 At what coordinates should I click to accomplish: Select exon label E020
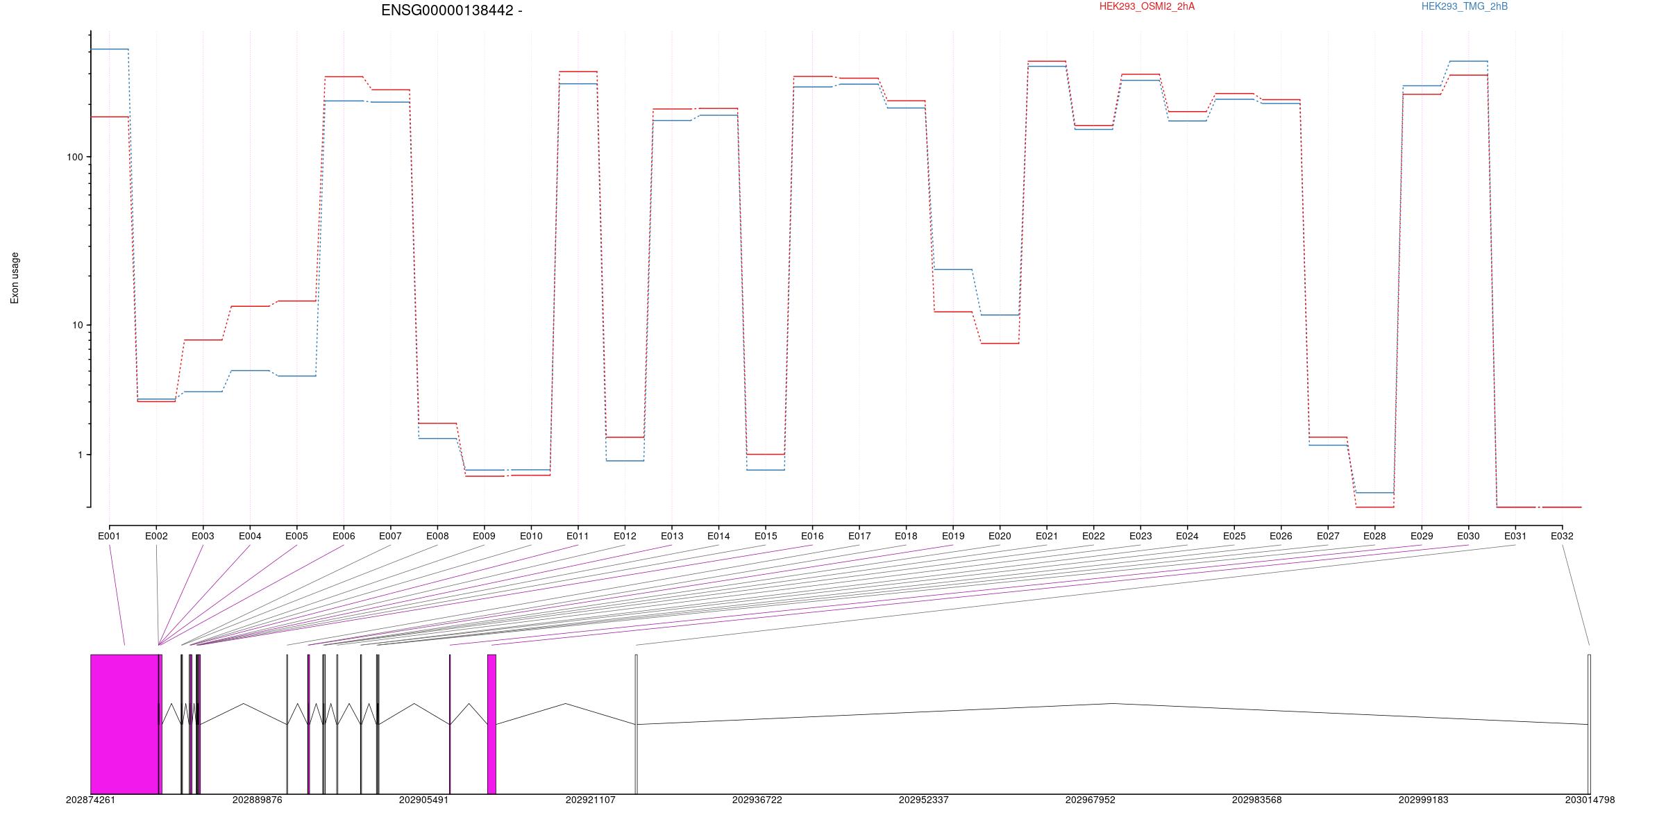click(x=1000, y=536)
